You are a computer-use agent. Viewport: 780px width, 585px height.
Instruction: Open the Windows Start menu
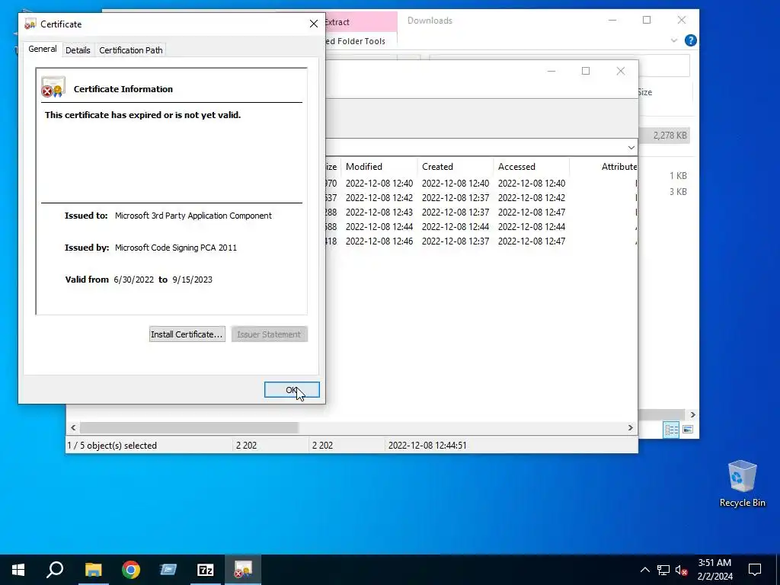coord(18,570)
